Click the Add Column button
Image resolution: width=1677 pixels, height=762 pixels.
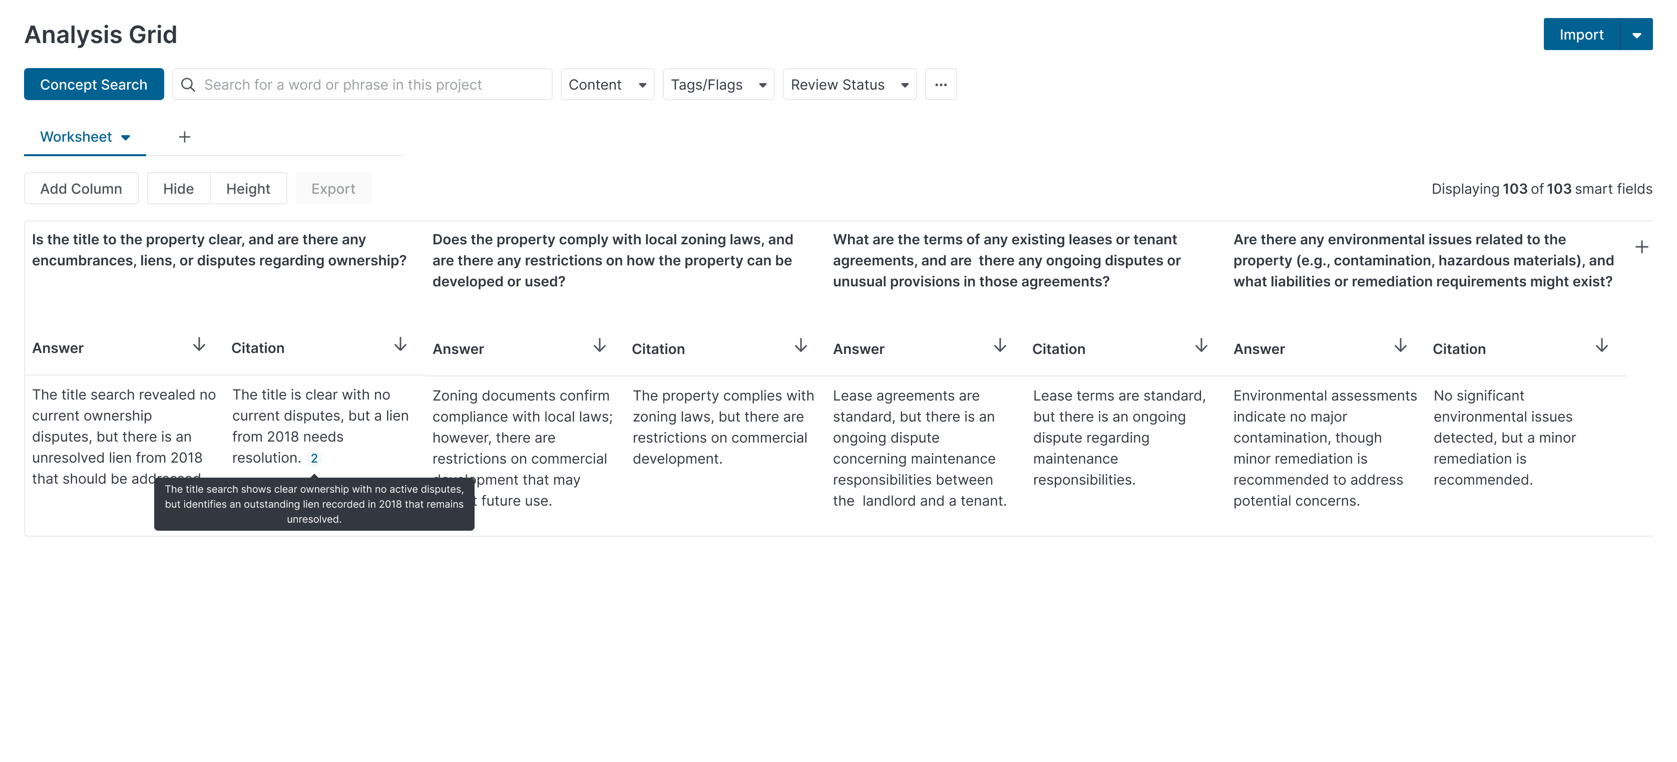82,189
